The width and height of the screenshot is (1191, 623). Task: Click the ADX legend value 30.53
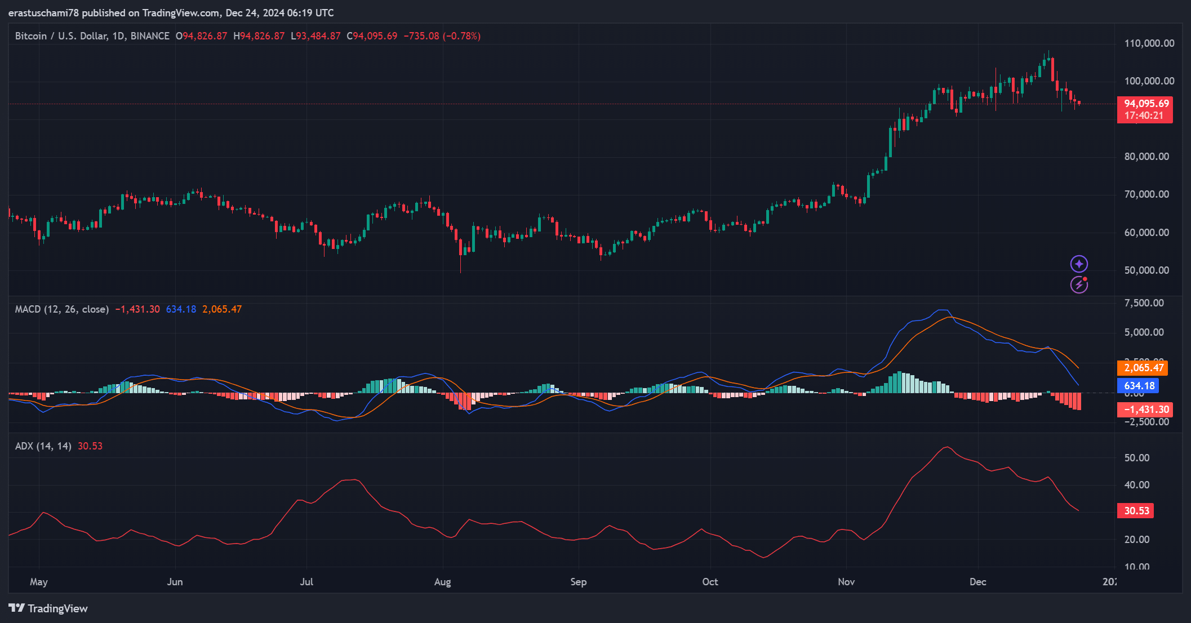(90, 446)
